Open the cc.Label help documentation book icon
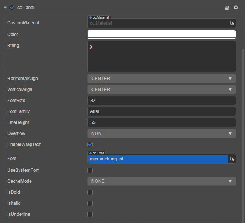 pyautogui.click(x=227, y=8)
